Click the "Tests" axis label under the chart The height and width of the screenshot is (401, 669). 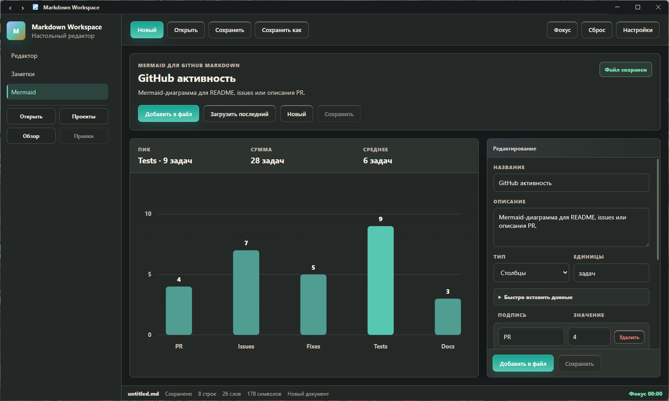point(380,346)
